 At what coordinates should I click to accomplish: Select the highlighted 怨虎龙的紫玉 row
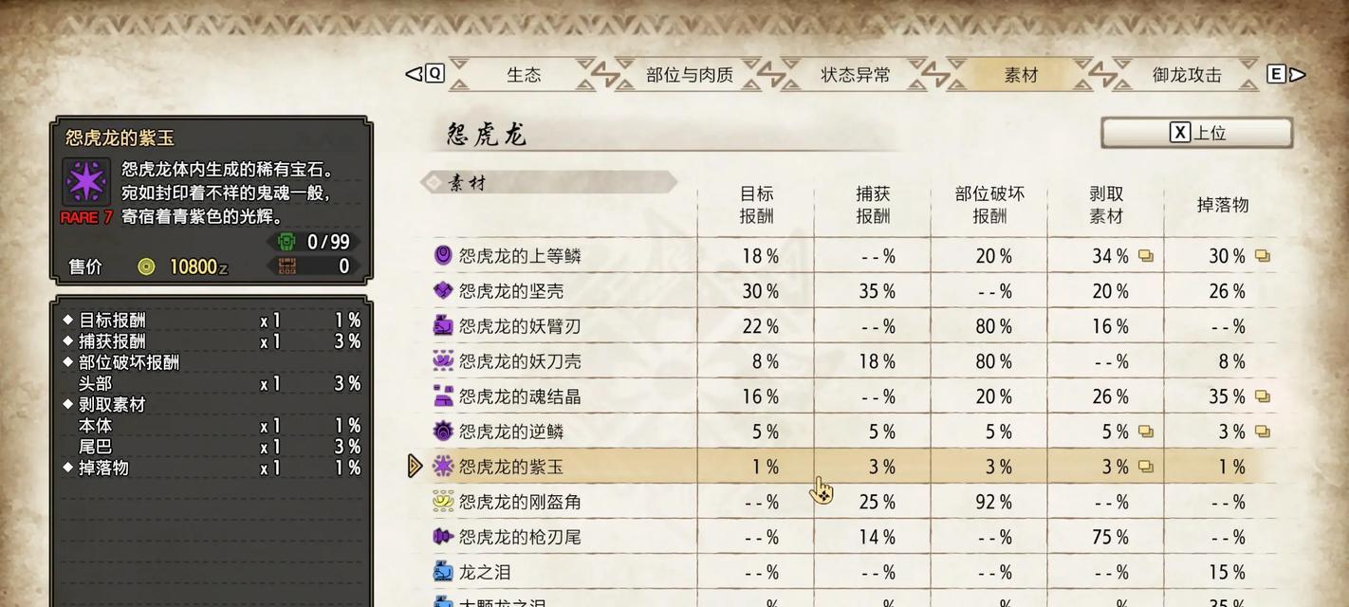[846, 466]
